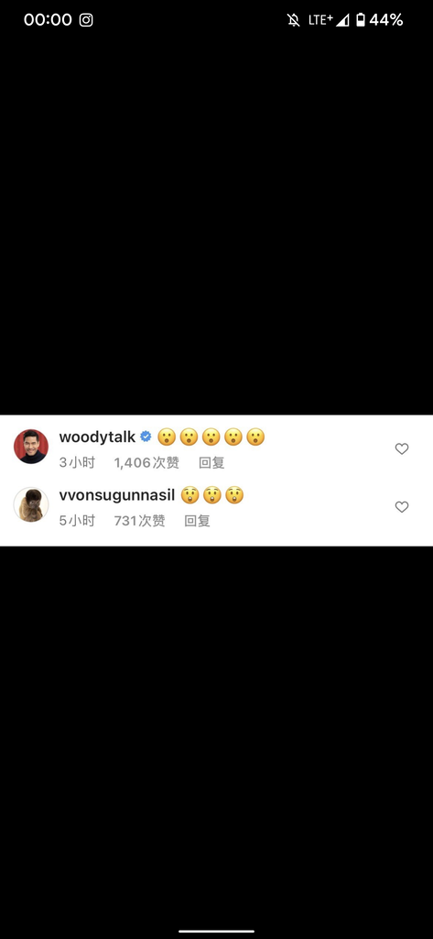
Task: Tap the Instagram icon in the status bar
Action: point(86,20)
